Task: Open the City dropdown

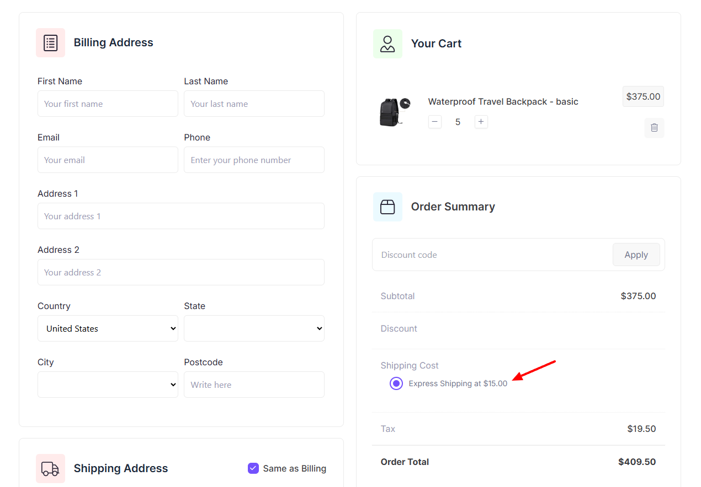Action: [x=108, y=385]
